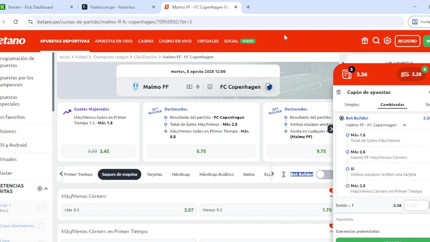Click the Betano logo

click(x=13, y=41)
